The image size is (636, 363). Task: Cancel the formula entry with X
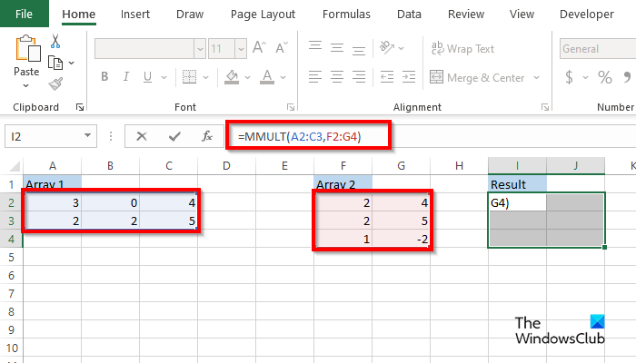pyautogui.click(x=142, y=136)
